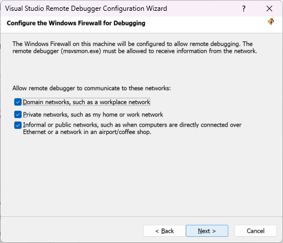Close the wizard window with X

click(269, 9)
